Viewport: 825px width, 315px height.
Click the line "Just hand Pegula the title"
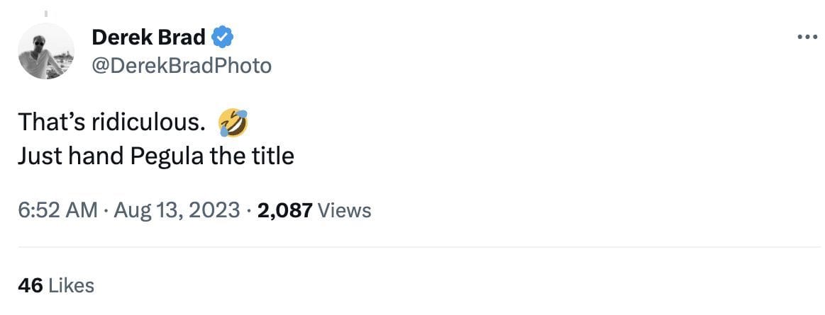pyautogui.click(x=156, y=155)
